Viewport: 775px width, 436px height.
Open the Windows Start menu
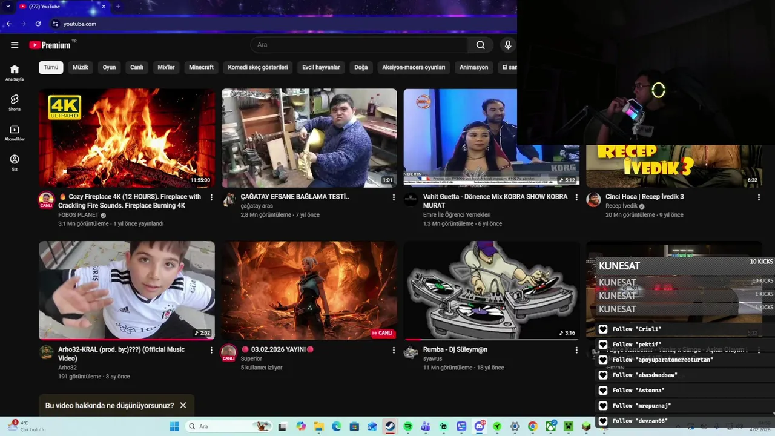tap(174, 426)
